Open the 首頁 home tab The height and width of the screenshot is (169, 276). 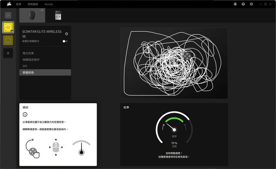19,4
